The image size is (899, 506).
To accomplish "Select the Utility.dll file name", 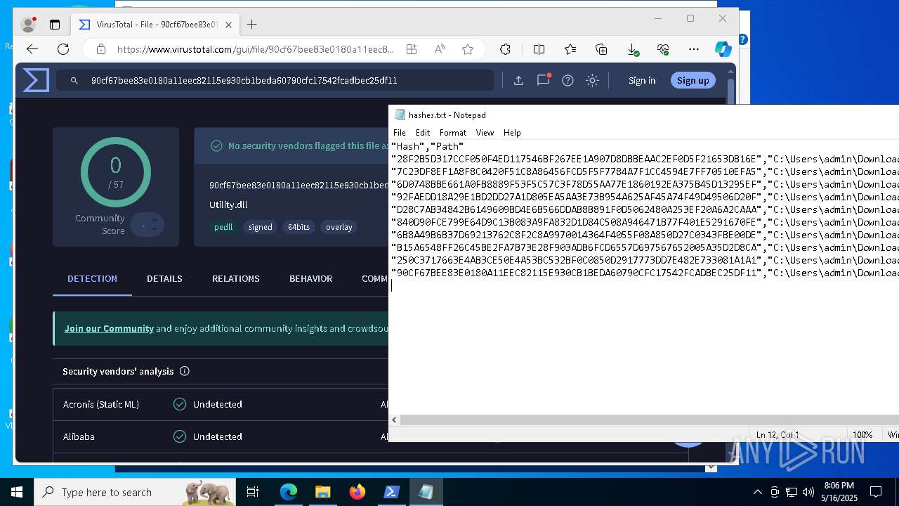I will [228, 205].
